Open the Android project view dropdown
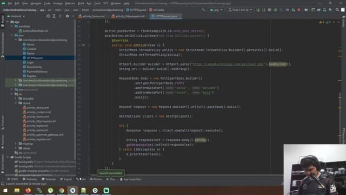This screenshot has width=346, height=195. pyautogui.click(x=16, y=16)
